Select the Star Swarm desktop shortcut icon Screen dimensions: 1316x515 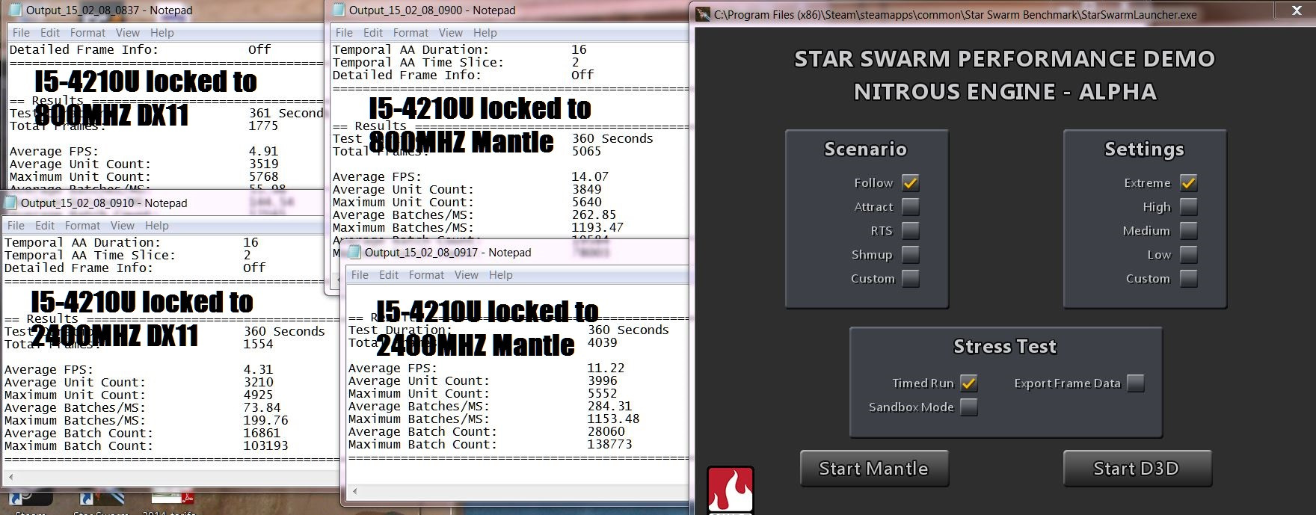(x=103, y=499)
